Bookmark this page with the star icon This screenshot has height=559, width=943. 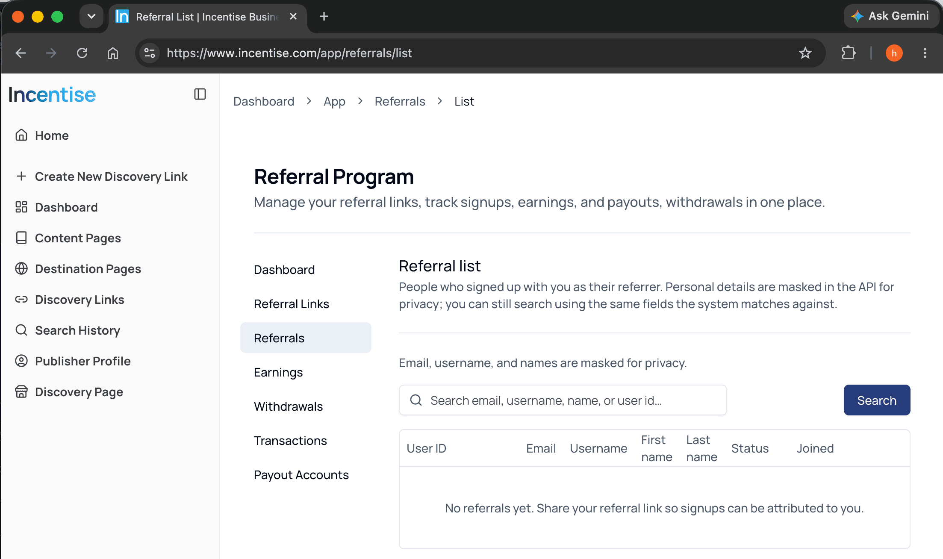[x=805, y=53]
